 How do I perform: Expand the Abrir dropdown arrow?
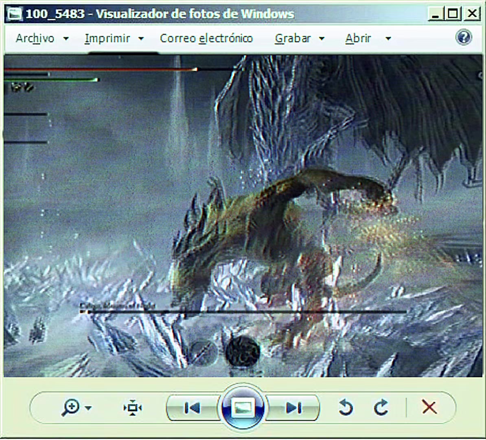pos(388,39)
